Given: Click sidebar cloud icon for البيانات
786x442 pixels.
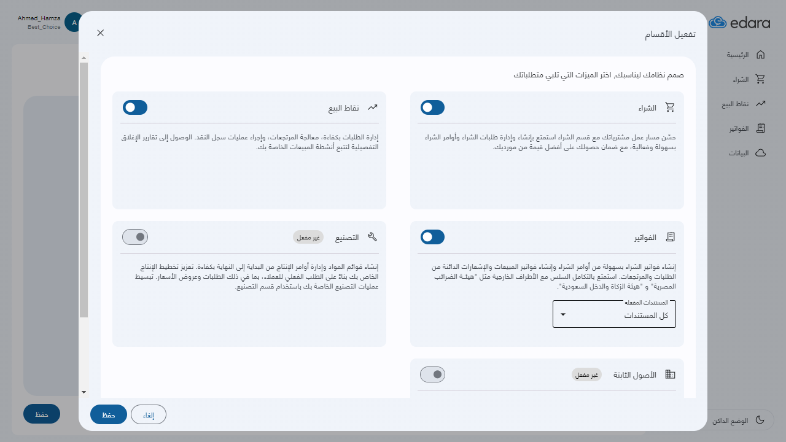Looking at the screenshot, I should point(760,153).
